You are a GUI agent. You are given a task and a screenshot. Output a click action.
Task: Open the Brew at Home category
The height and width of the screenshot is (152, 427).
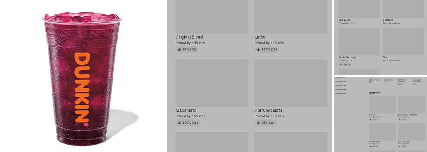(341, 94)
